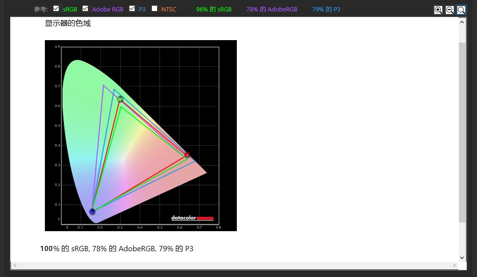Click the zoom reset magnifier icon

[x=461, y=10]
